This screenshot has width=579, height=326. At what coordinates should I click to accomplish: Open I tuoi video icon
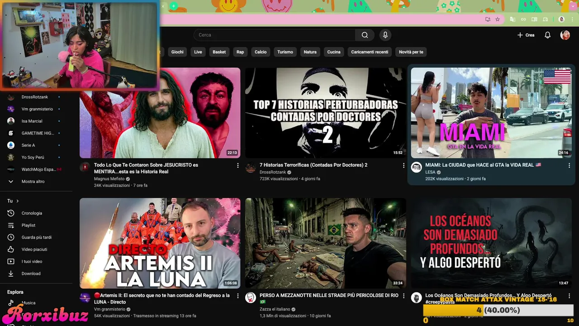(x=11, y=261)
